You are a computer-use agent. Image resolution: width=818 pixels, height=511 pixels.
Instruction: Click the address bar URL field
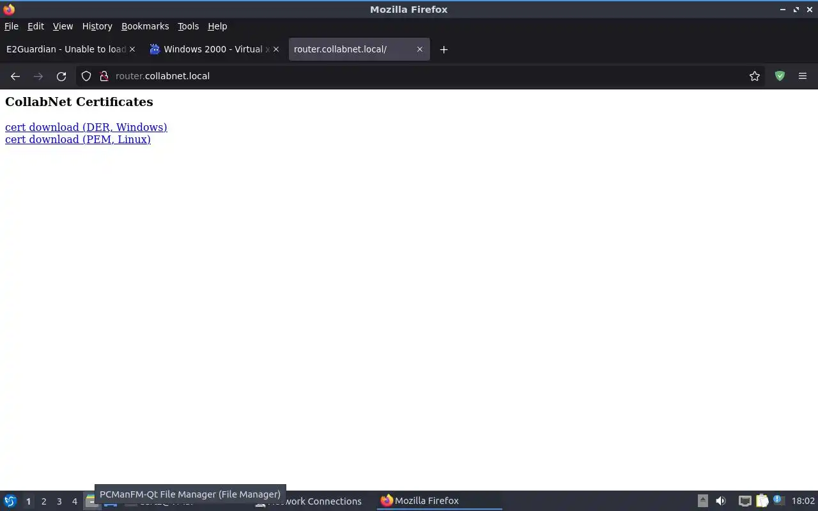[422, 76]
